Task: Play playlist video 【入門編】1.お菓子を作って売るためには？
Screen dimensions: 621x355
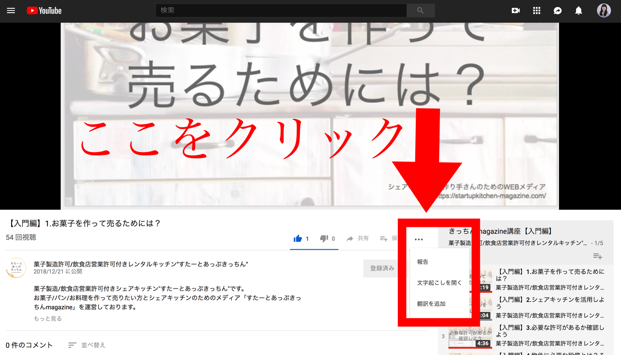Action: tap(550, 275)
